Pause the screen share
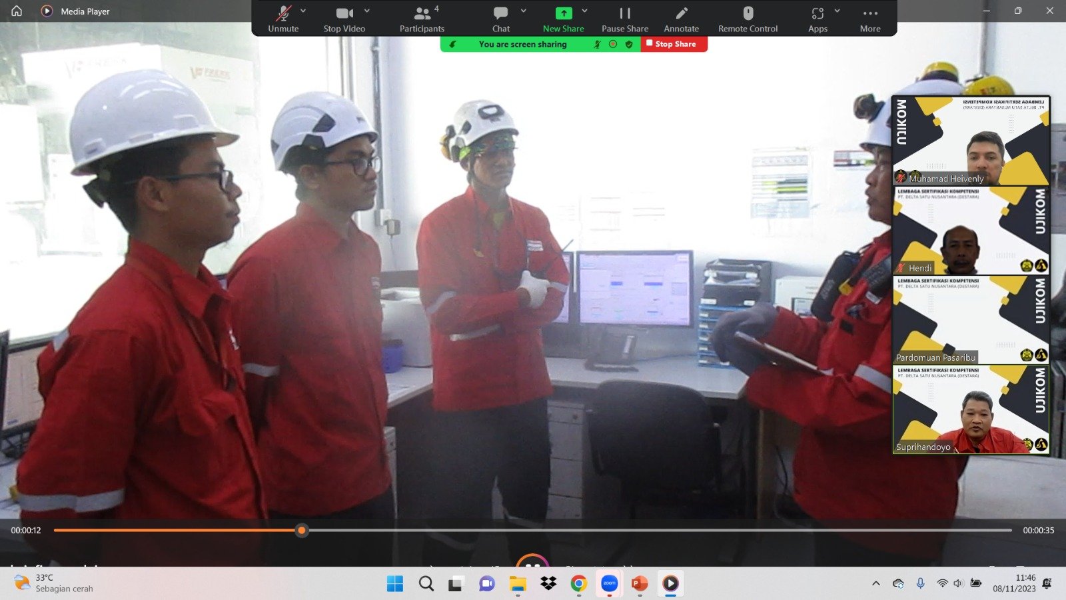This screenshot has height=600, width=1066. [x=624, y=19]
